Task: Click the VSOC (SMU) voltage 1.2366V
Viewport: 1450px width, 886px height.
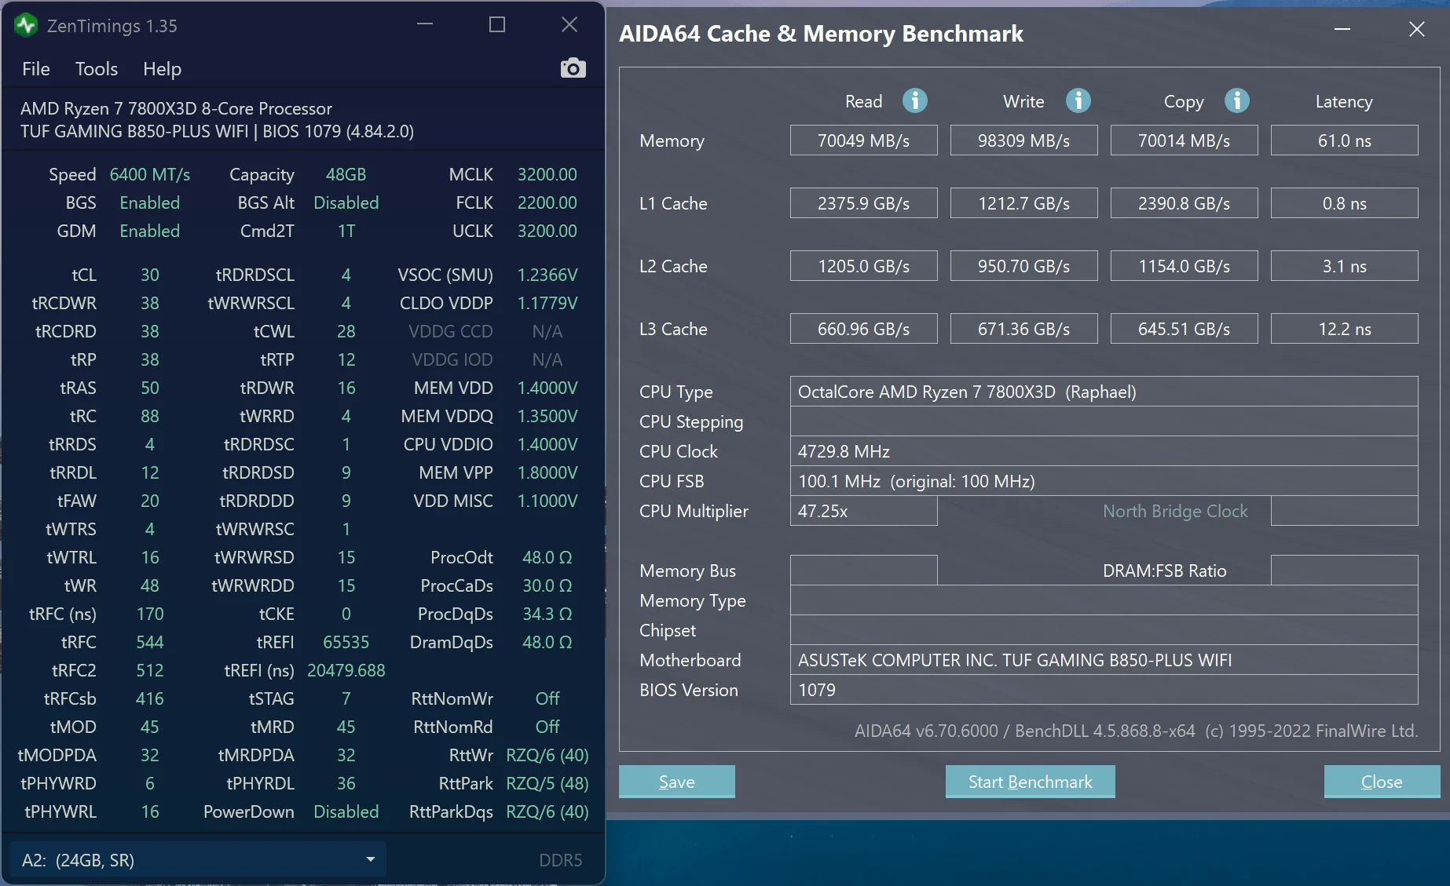Action: (547, 275)
